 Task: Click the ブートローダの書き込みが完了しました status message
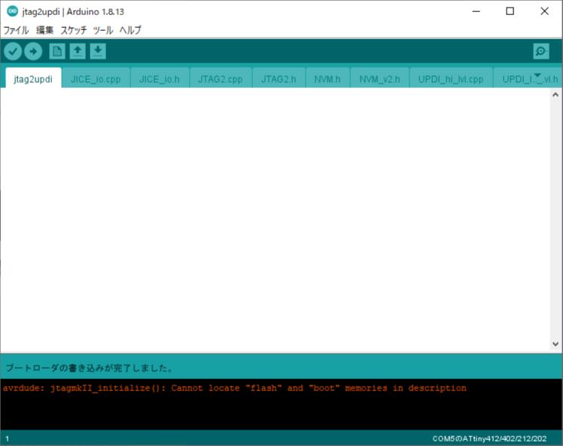[90, 368]
